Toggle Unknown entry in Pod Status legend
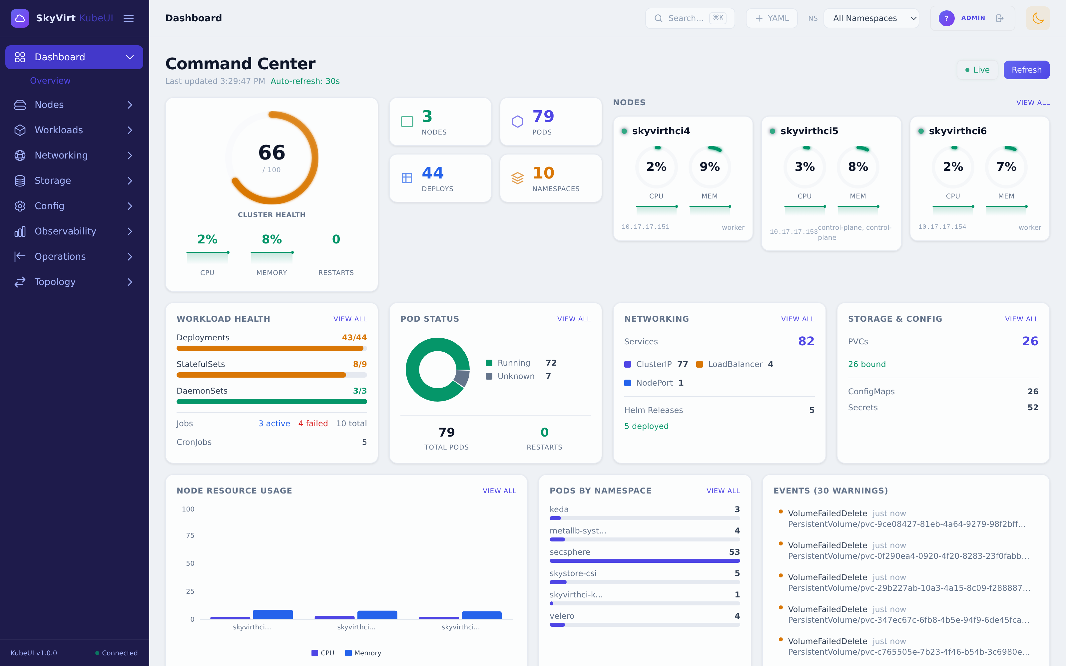Image resolution: width=1066 pixels, height=666 pixels. [518, 376]
